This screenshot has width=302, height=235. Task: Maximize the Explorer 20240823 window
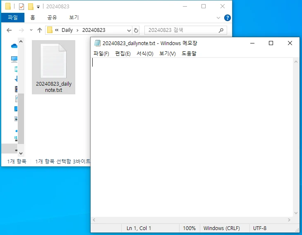click(x=204, y=6)
